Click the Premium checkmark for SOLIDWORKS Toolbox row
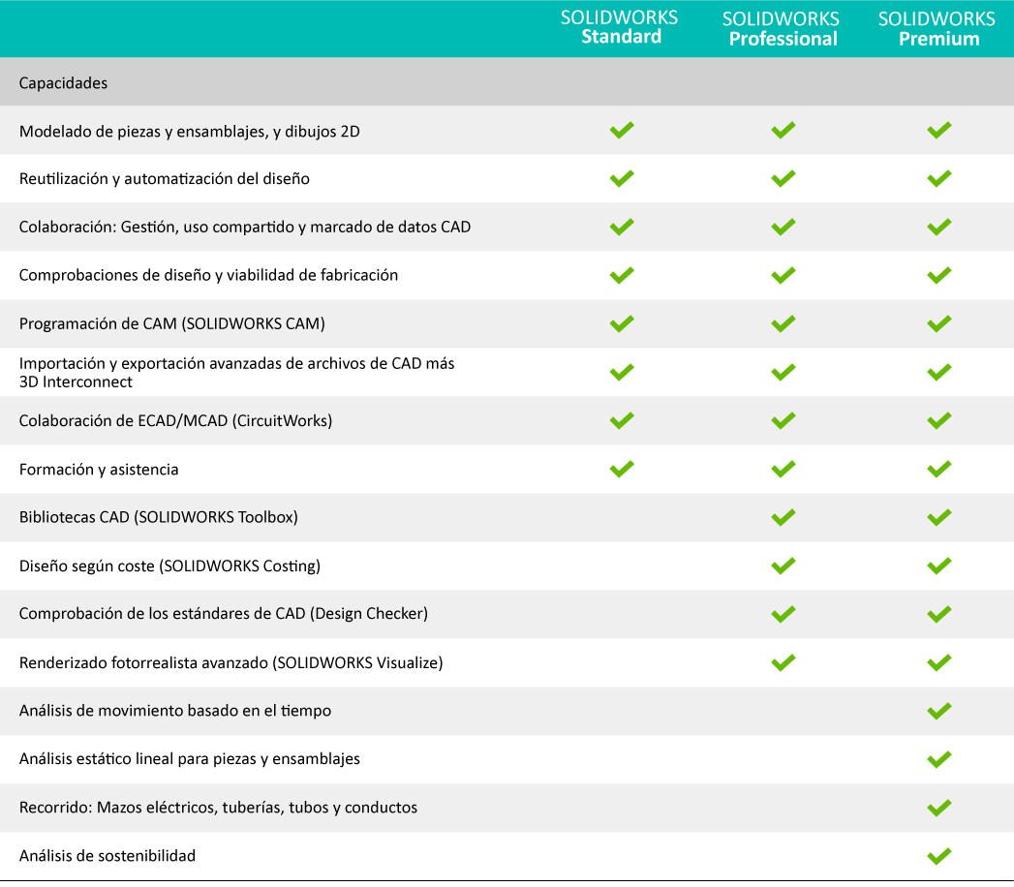This screenshot has width=1014, height=887. tap(939, 517)
